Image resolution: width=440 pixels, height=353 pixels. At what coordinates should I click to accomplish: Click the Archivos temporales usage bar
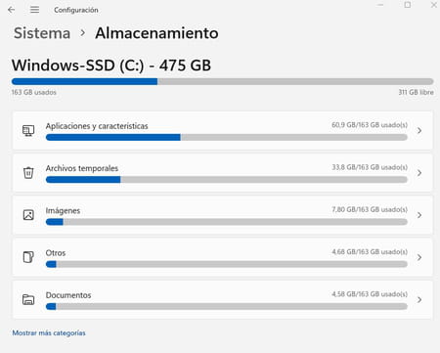227,180
